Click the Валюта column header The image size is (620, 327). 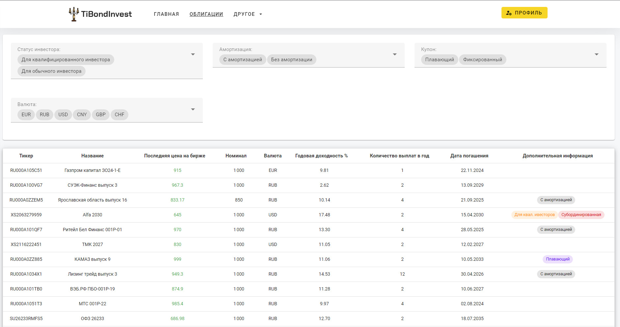click(x=273, y=156)
